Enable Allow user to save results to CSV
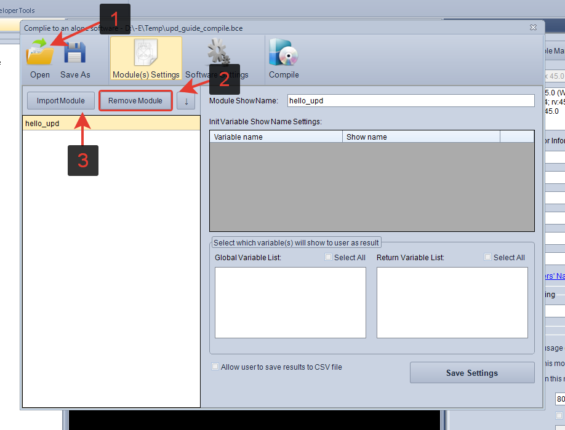Image resolution: width=565 pixels, height=430 pixels. tap(215, 367)
